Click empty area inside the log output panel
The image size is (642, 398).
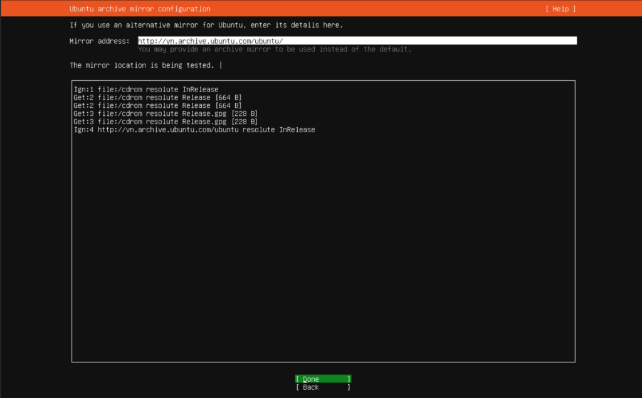(324, 246)
